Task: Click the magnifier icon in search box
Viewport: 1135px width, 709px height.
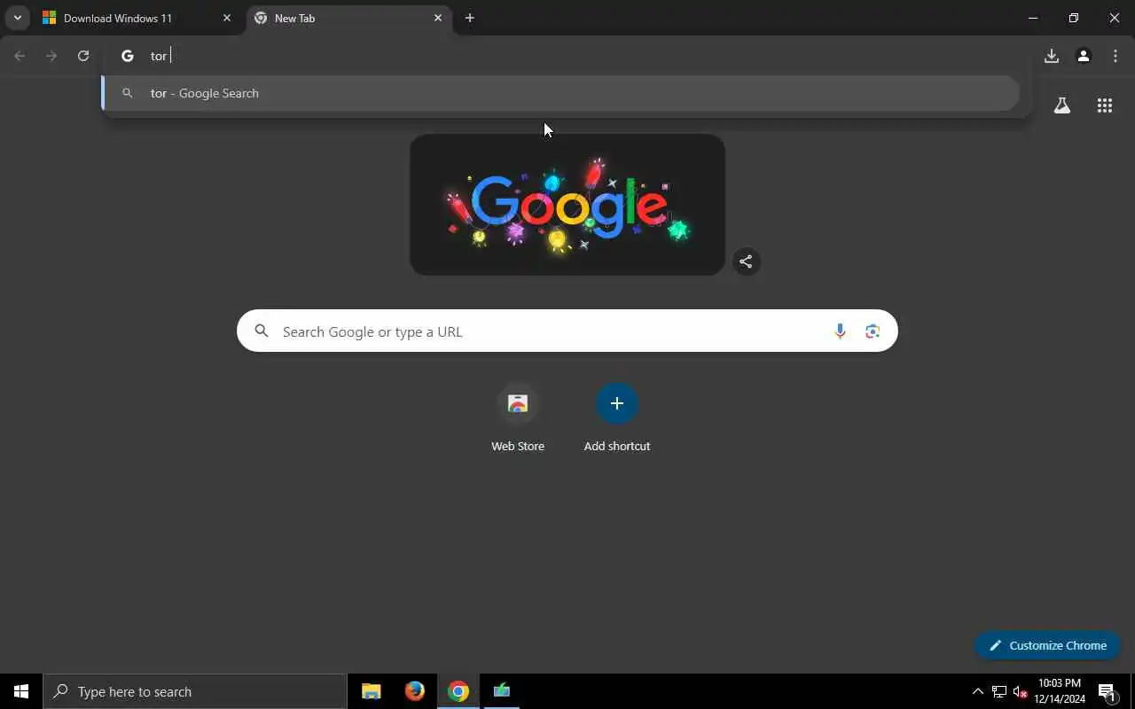Action: click(x=262, y=331)
